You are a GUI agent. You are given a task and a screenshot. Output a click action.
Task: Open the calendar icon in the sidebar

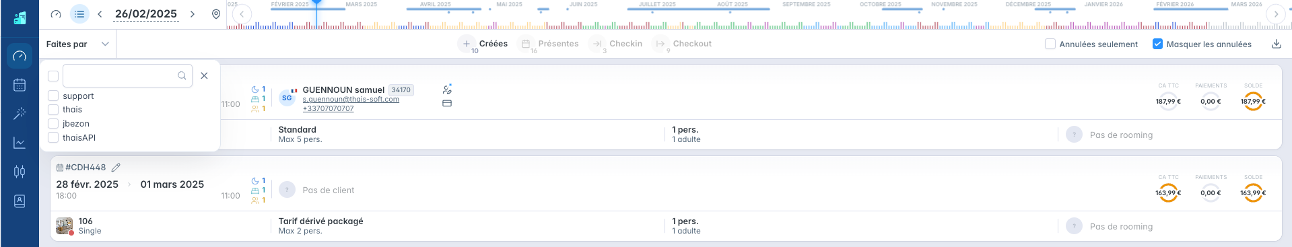pyautogui.click(x=20, y=85)
